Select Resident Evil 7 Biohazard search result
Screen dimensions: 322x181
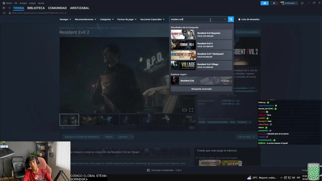click(201, 55)
